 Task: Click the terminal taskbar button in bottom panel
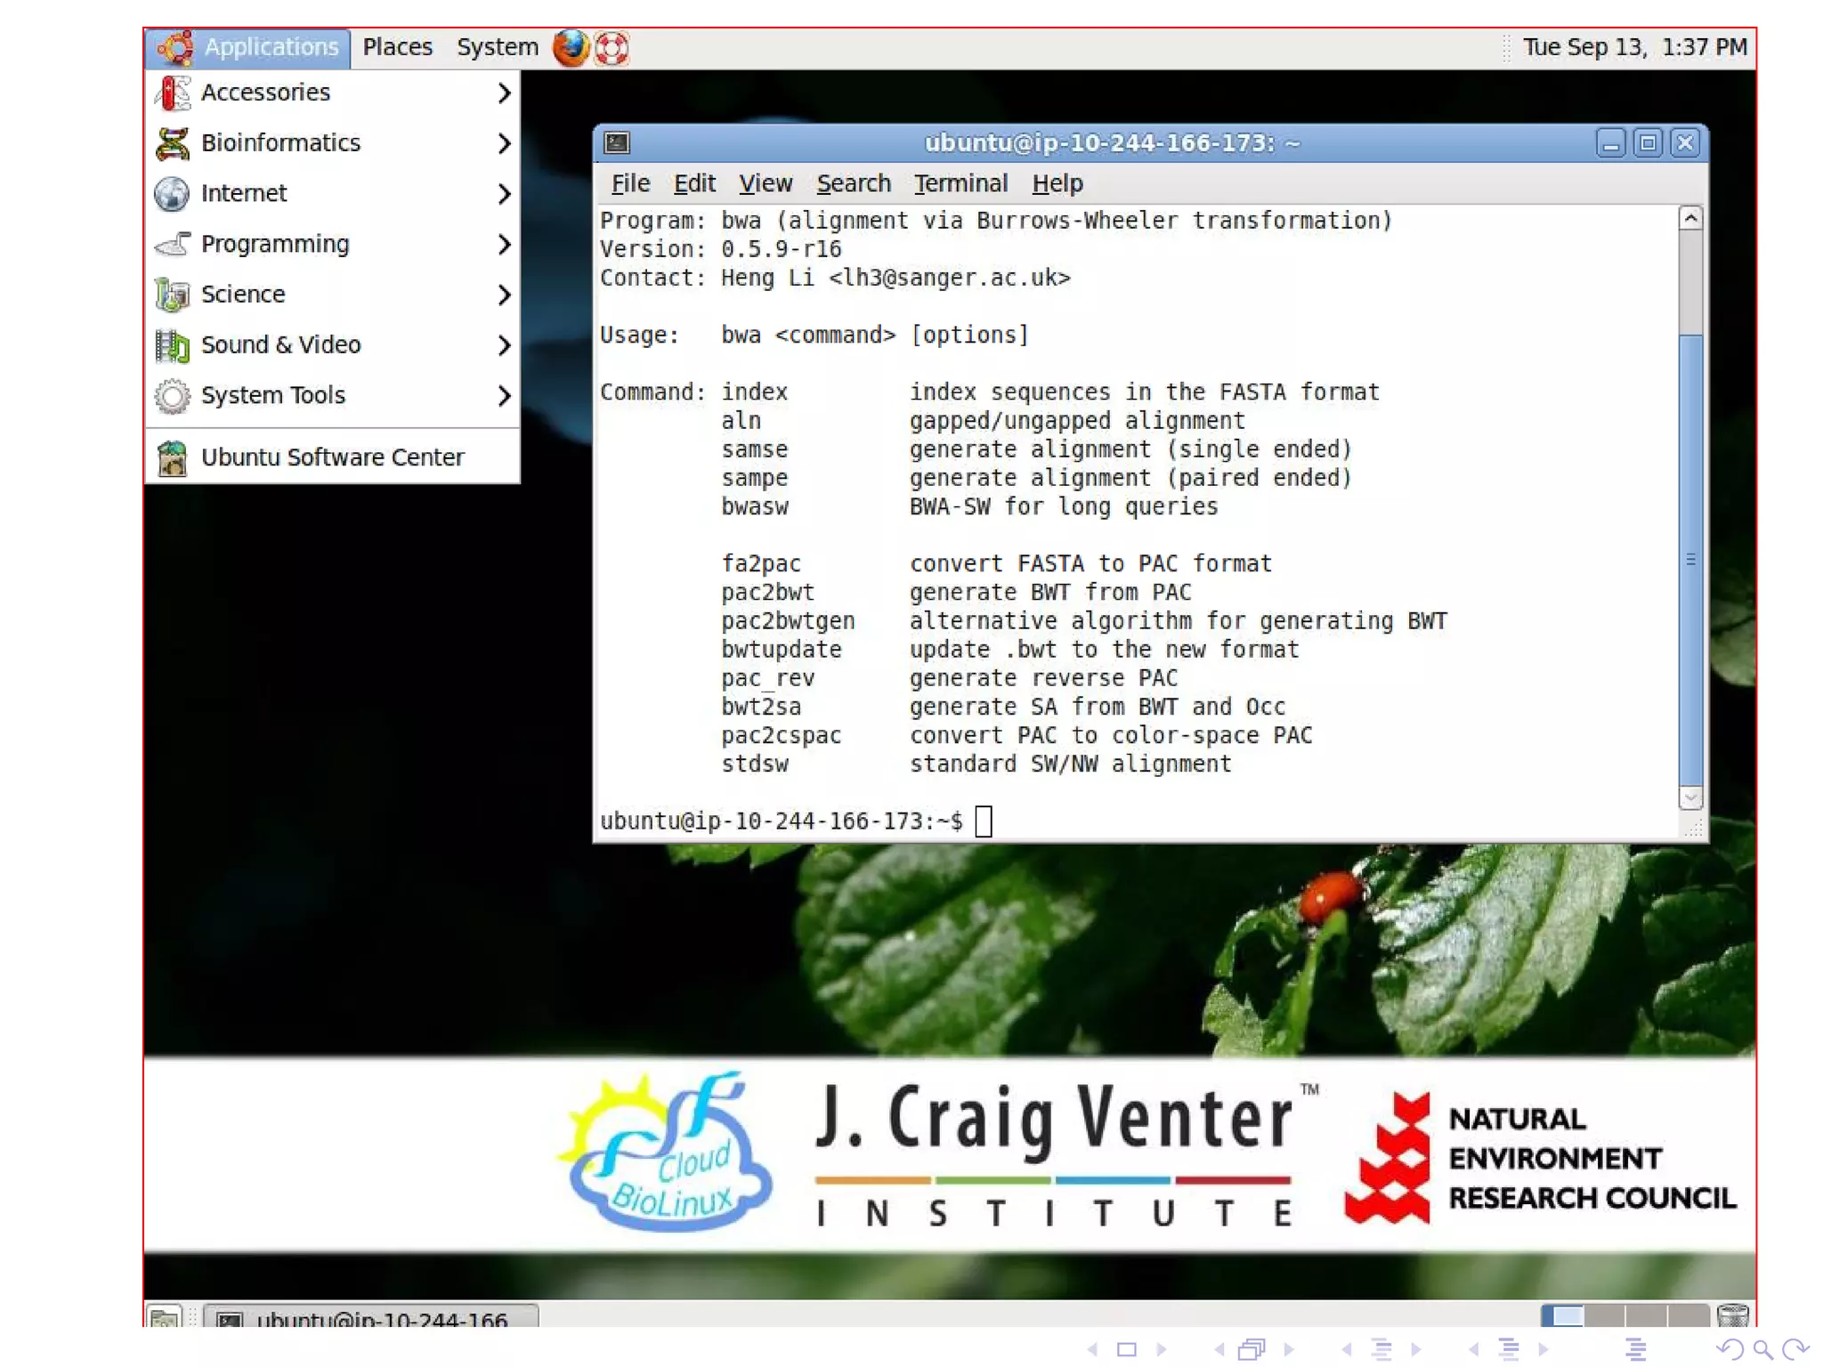coord(371,1317)
